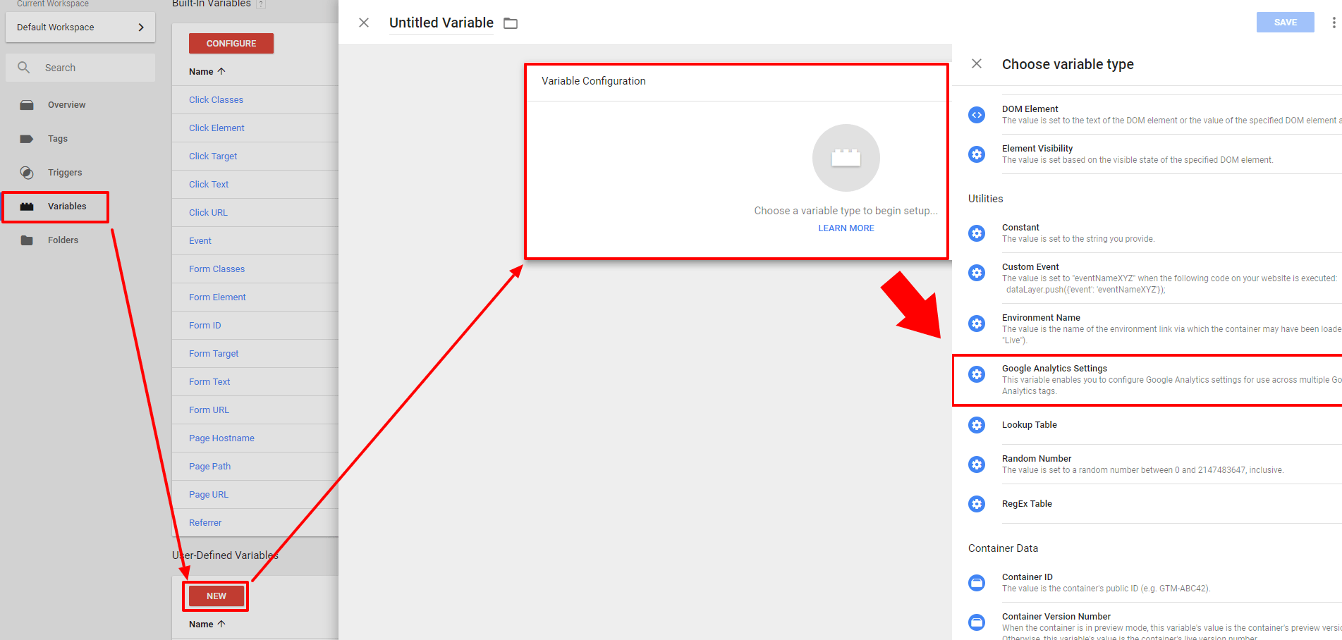Click the variable type placeholder brick icon
This screenshot has width=1342, height=640.
click(x=846, y=158)
